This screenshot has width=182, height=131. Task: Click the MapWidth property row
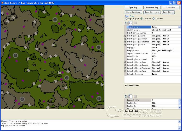152,106
